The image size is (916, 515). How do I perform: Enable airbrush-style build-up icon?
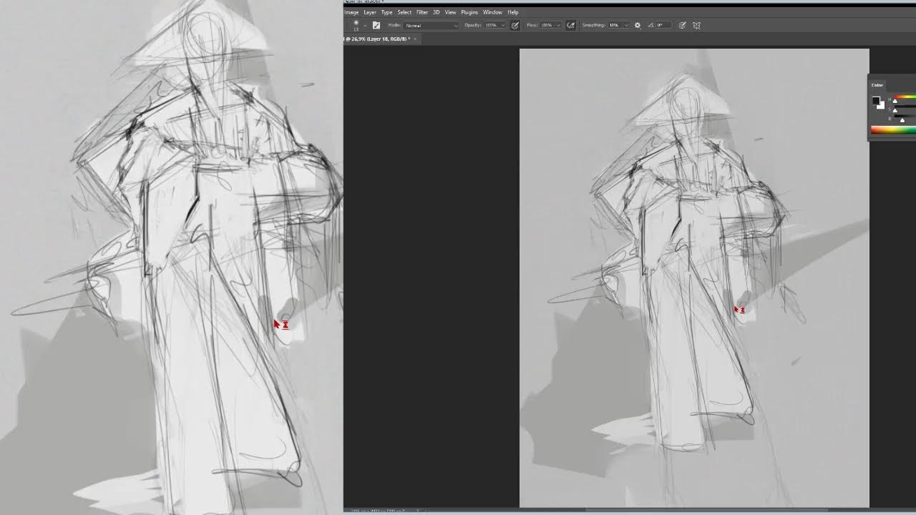(570, 25)
